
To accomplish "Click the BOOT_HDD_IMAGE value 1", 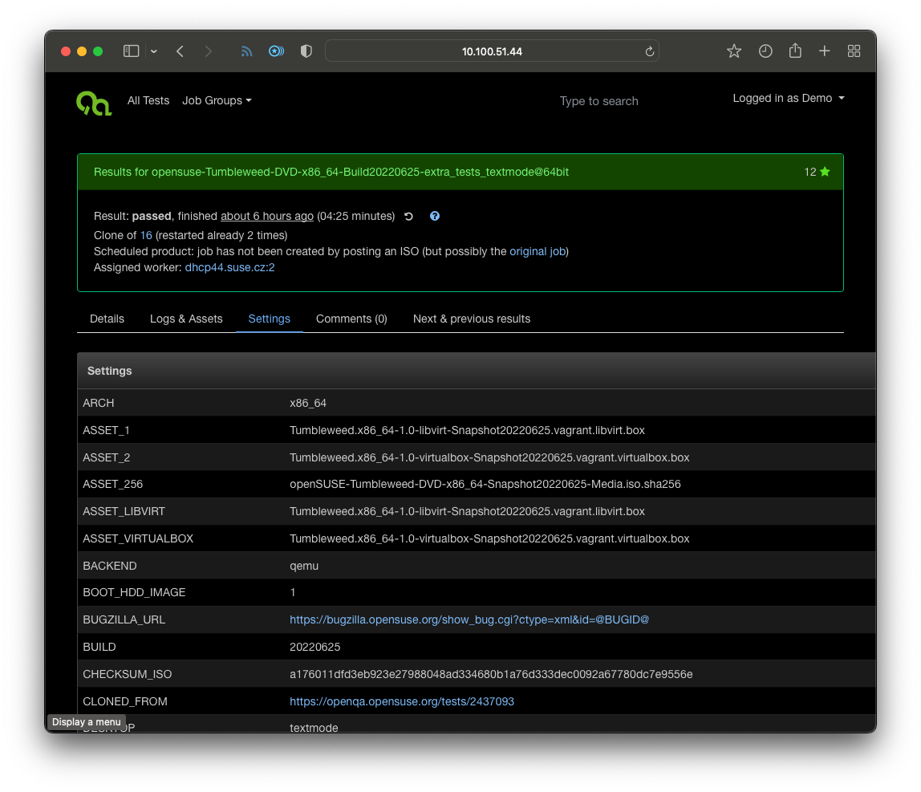I will (x=293, y=592).
